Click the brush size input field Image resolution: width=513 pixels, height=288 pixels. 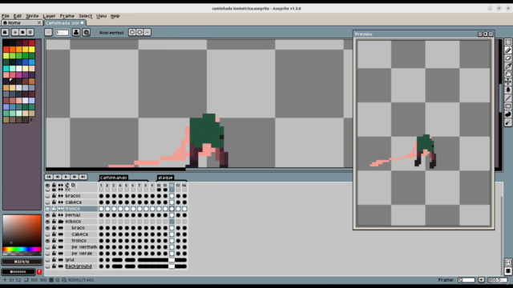click(x=62, y=32)
